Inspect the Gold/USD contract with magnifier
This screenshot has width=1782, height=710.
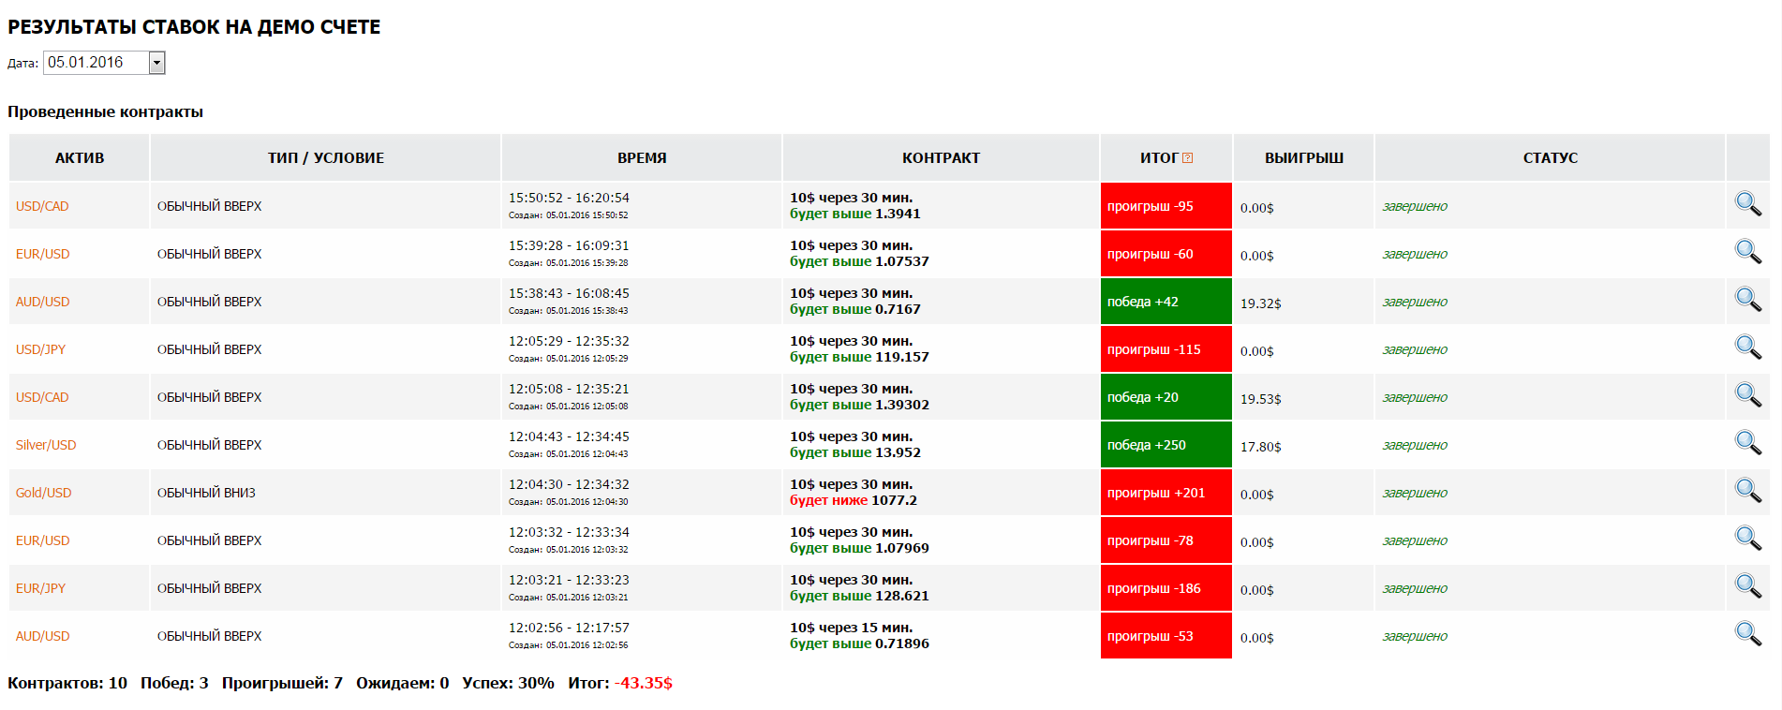click(1747, 491)
